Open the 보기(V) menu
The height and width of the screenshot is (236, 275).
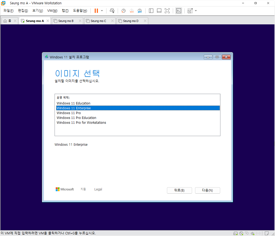pos(37,11)
